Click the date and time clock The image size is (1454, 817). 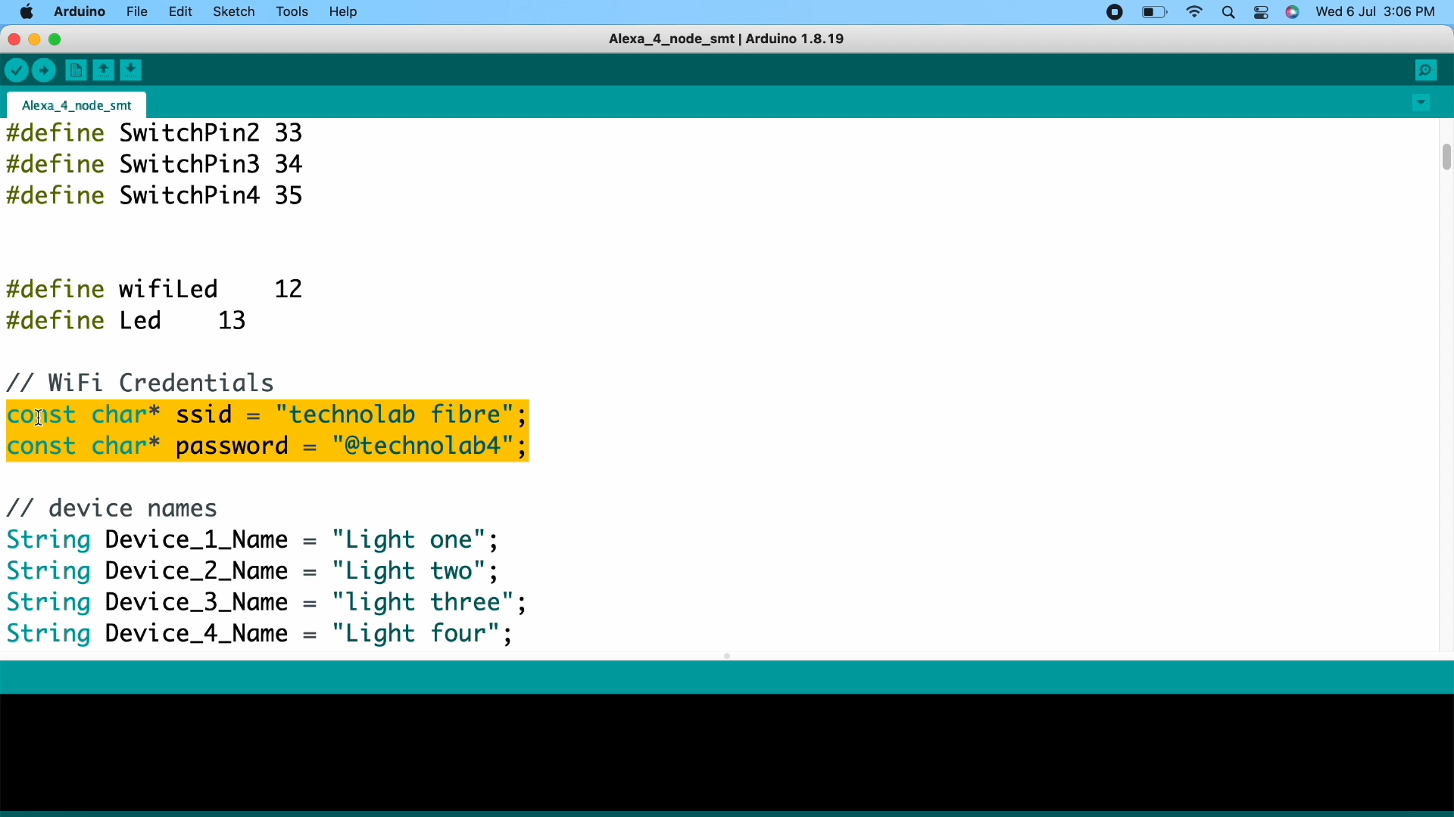(1376, 12)
